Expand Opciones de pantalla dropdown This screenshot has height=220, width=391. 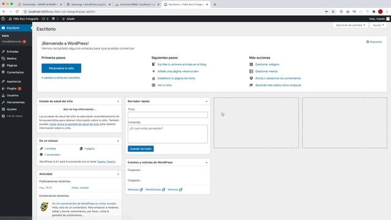pos(350,25)
